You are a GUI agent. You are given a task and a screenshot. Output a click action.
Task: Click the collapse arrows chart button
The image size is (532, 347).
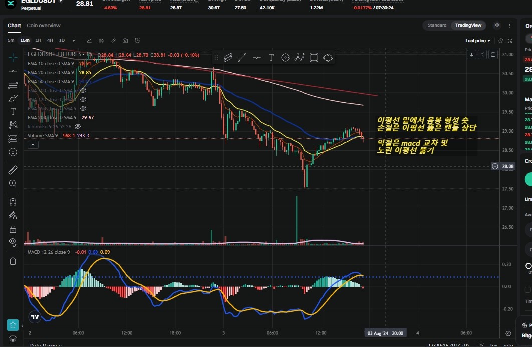pos(482,54)
